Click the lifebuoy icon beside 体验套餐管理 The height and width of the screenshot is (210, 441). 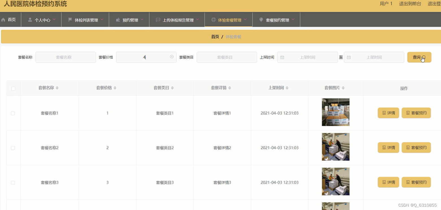pyautogui.click(x=213, y=20)
